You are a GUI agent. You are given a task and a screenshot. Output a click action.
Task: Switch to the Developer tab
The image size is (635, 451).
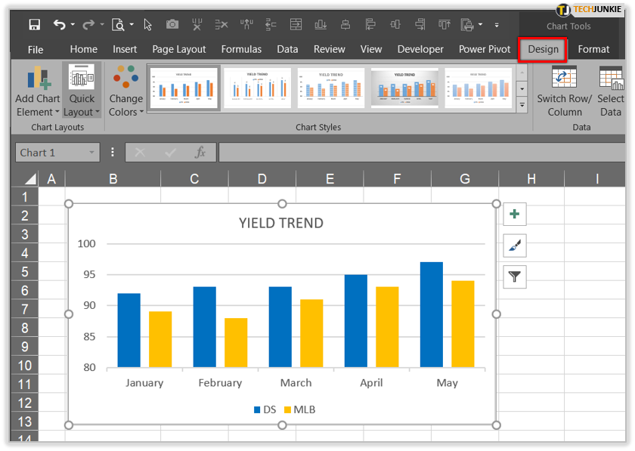pos(420,49)
